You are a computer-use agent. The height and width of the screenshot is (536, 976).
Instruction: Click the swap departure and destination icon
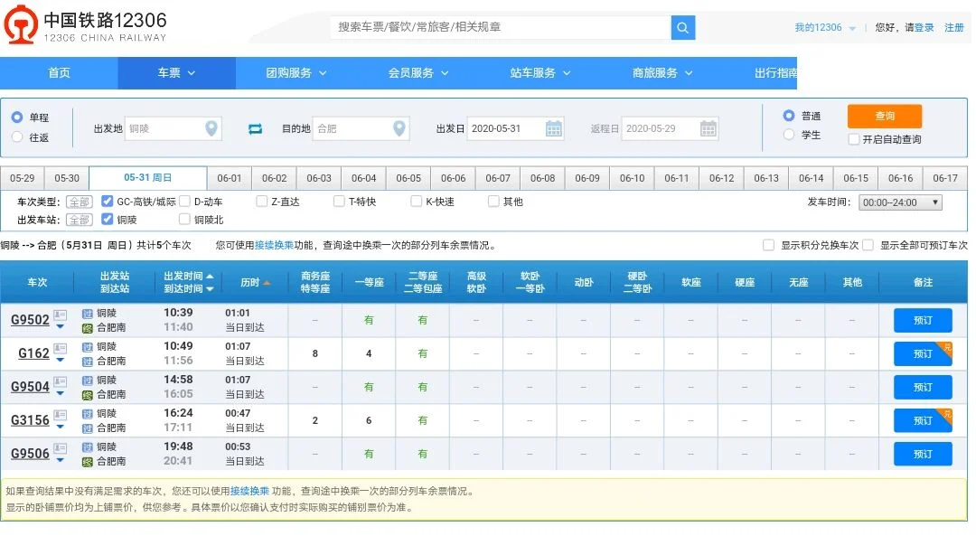click(x=255, y=128)
